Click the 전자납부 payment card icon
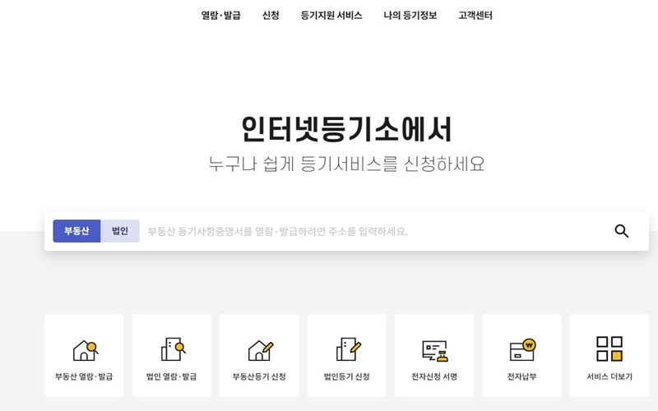 click(x=522, y=350)
